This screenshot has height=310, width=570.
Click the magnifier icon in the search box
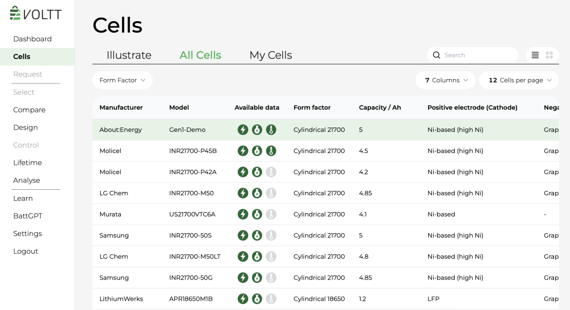[436, 55]
